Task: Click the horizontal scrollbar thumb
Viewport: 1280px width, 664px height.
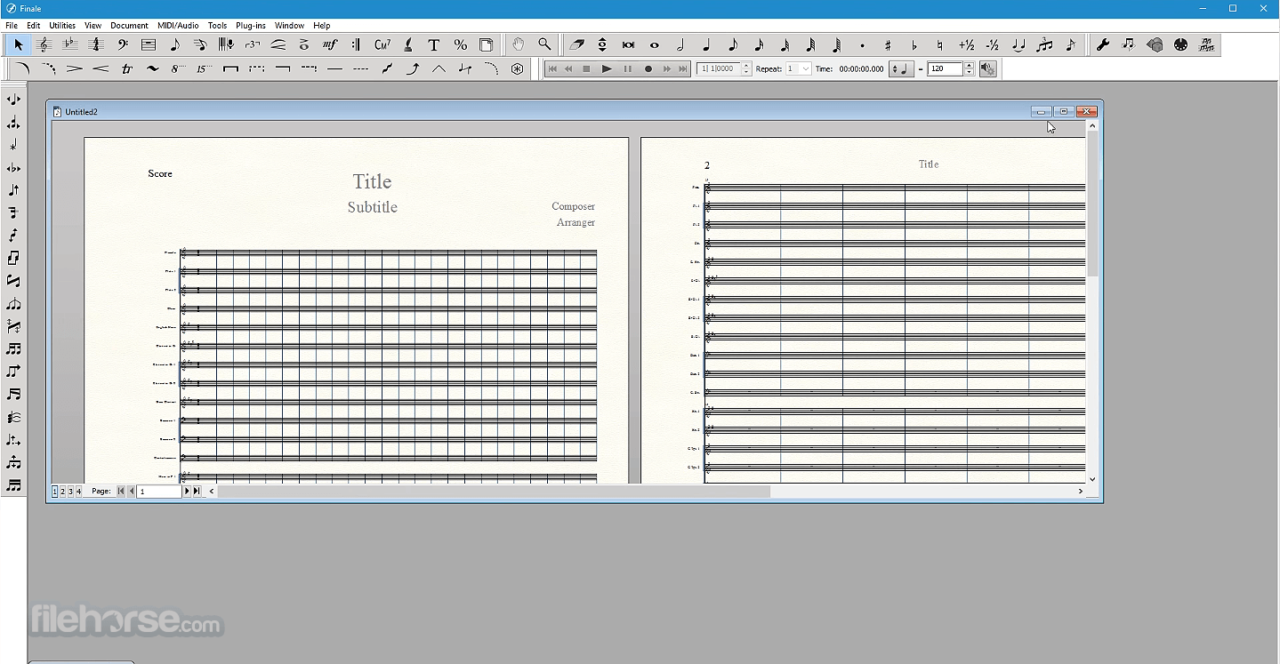Action: point(494,491)
